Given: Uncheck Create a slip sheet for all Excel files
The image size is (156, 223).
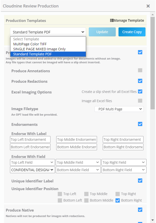Looking at the screenshot, I should click(x=140, y=91).
